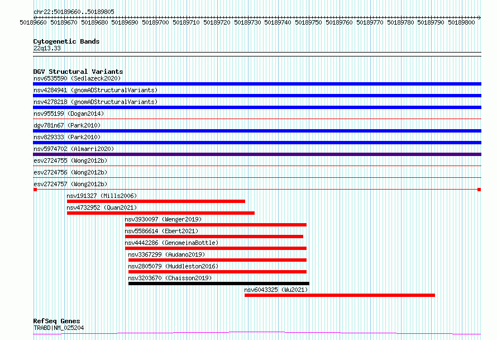Click the blue bar under nsv4284941
Viewport: 497px width, 340px height.
(257, 96)
